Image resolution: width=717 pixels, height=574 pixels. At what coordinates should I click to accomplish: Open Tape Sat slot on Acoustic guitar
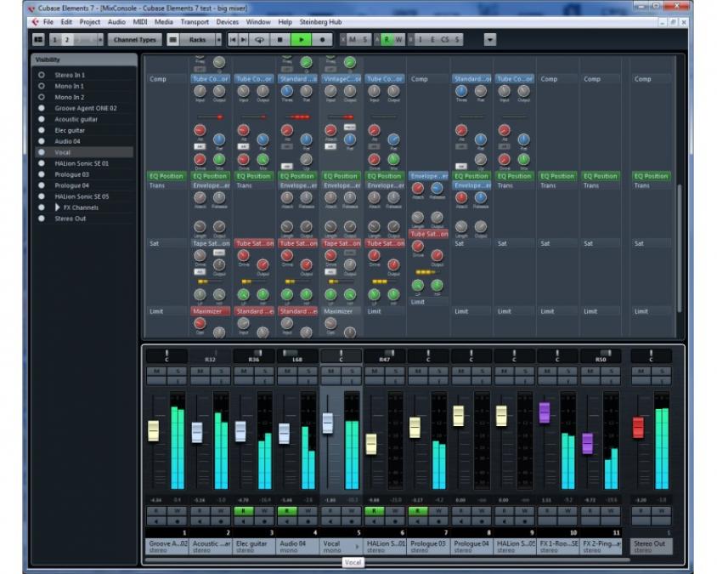(211, 243)
